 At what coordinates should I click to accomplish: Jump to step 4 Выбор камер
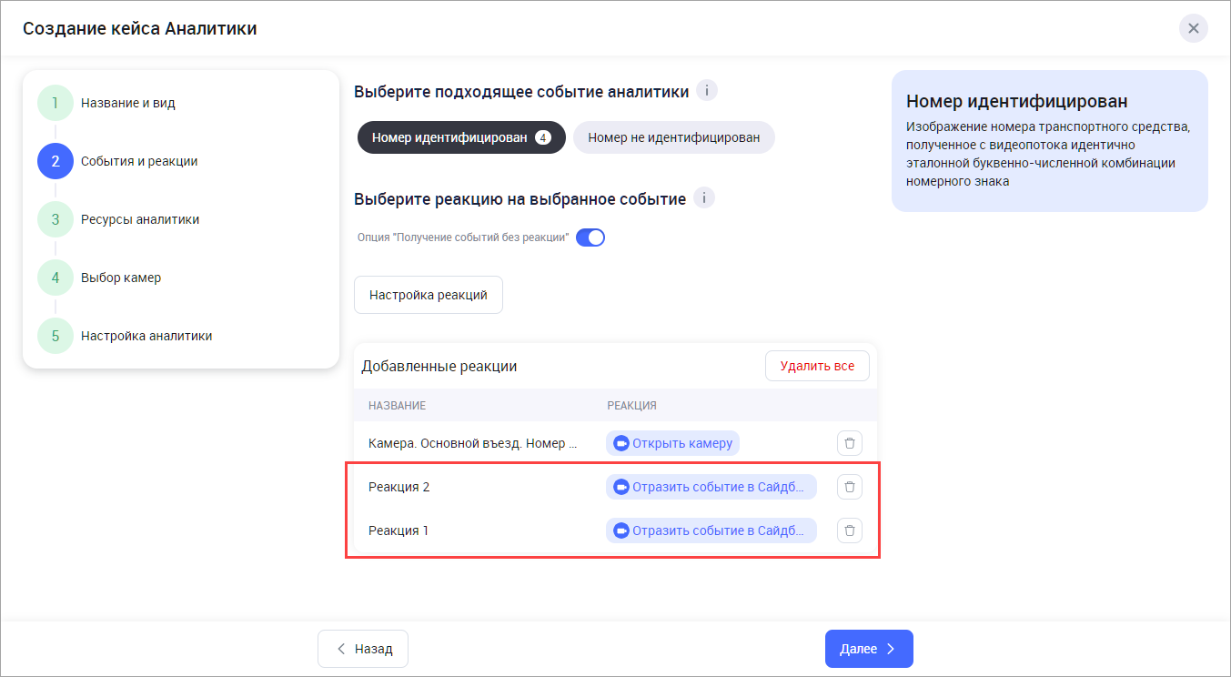(120, 278)
